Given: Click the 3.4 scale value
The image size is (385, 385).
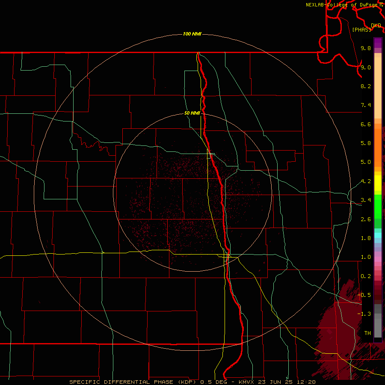Looking at the screenshot, I should pyautogui.click(x=366, y=200).
